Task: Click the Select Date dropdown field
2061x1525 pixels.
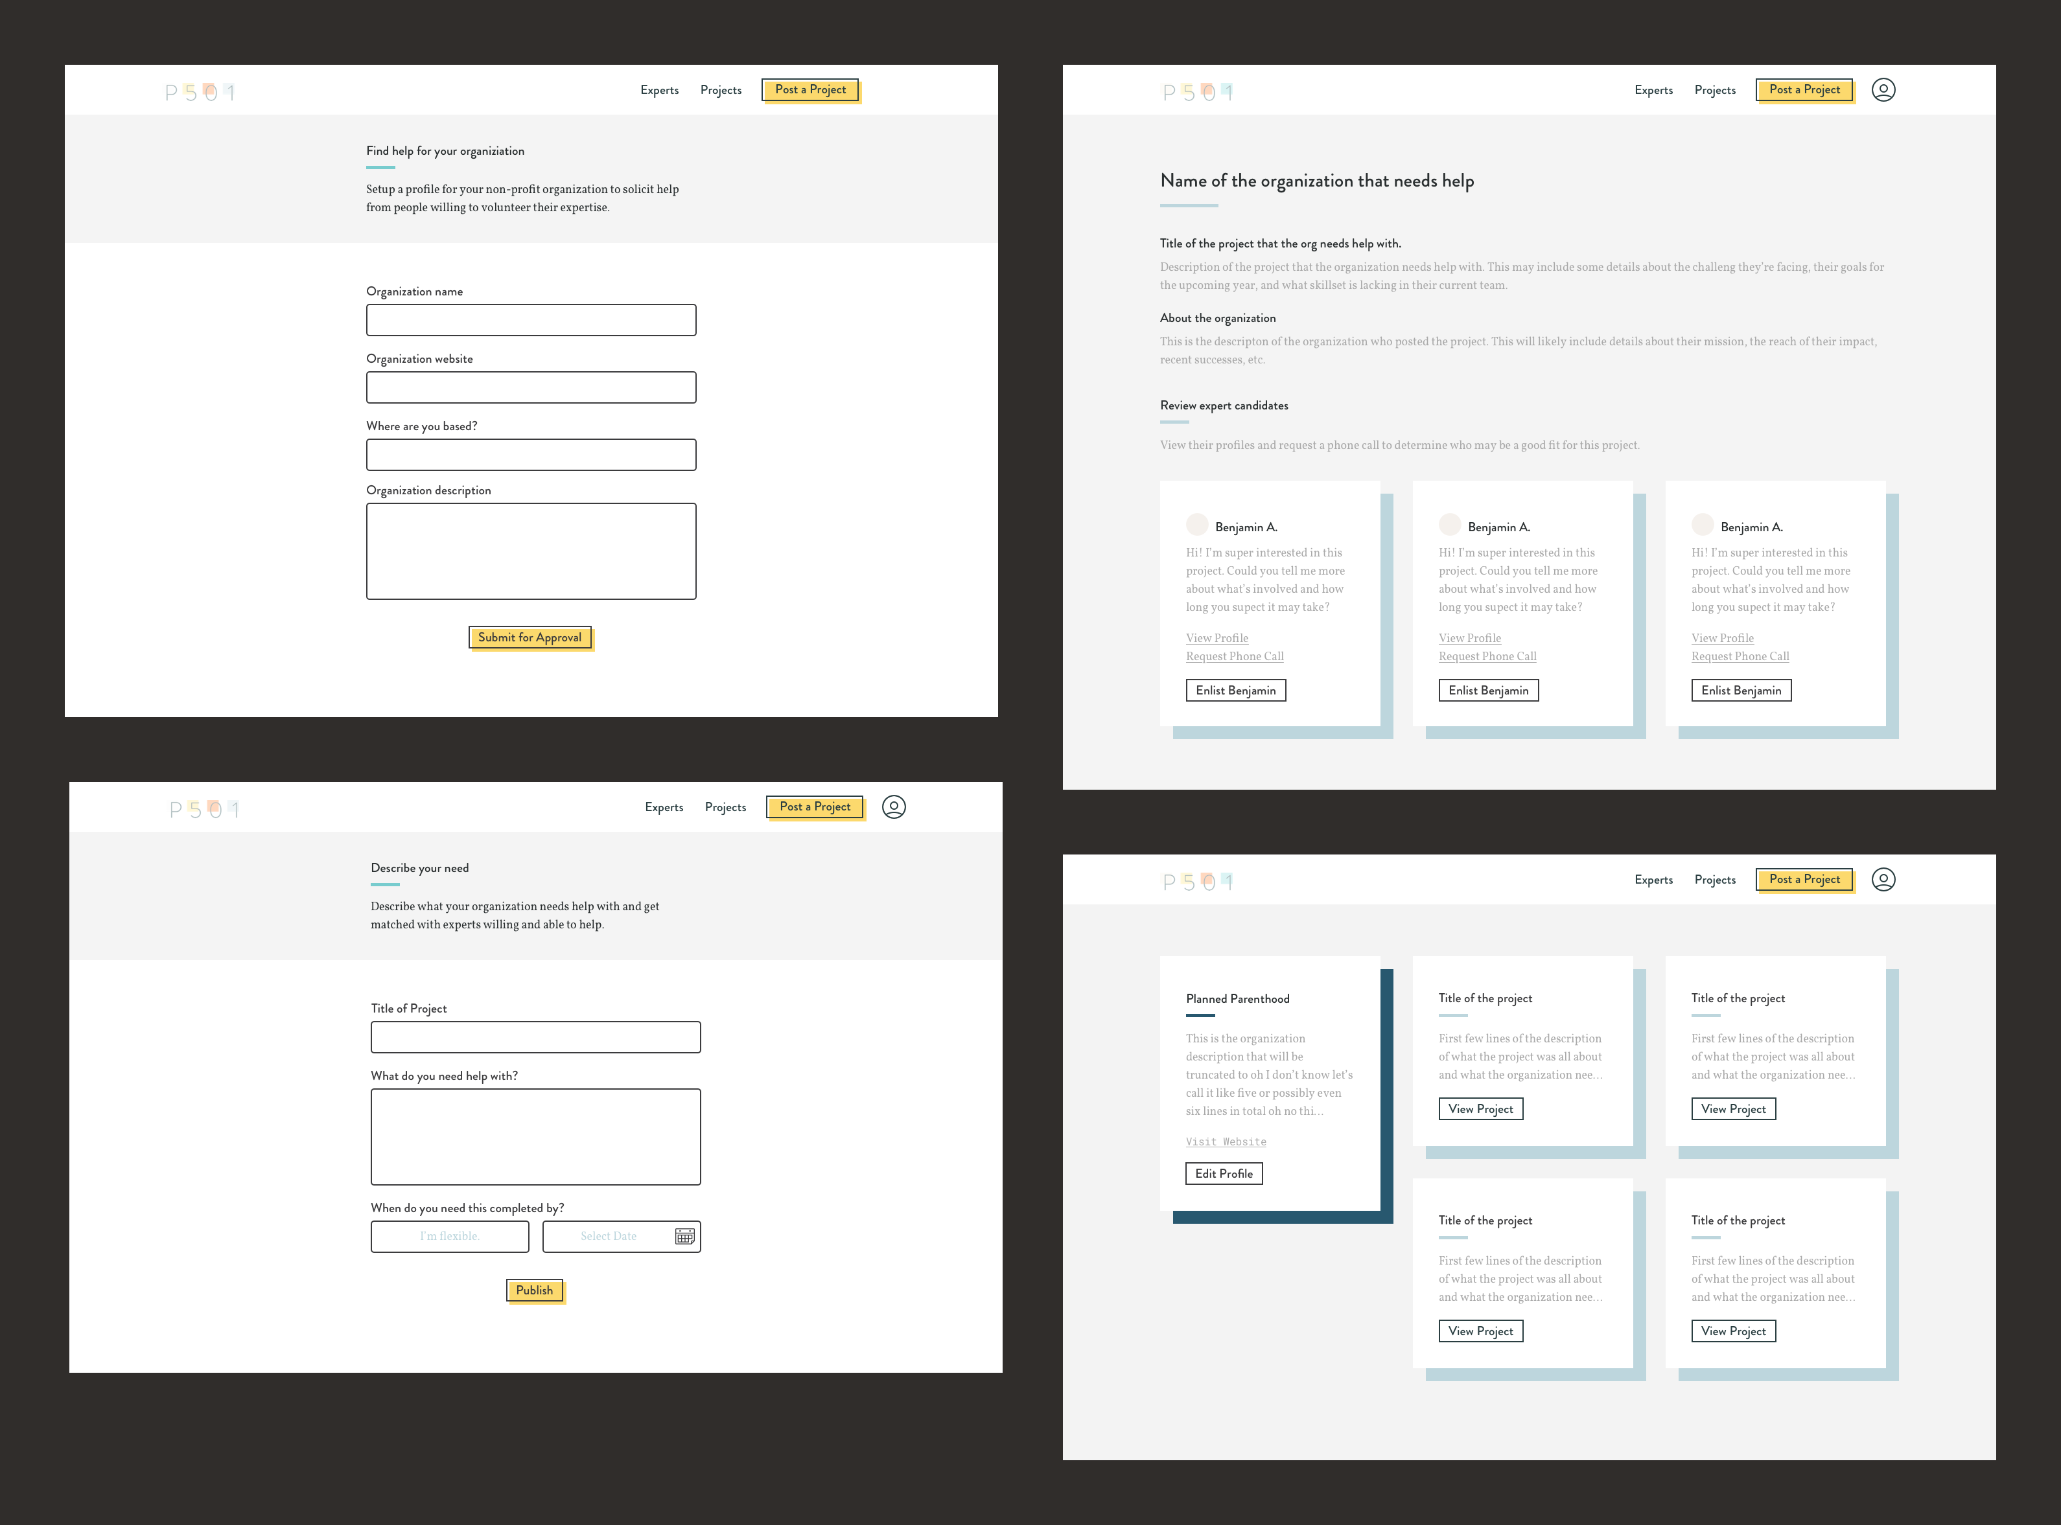Action: 612,1235
